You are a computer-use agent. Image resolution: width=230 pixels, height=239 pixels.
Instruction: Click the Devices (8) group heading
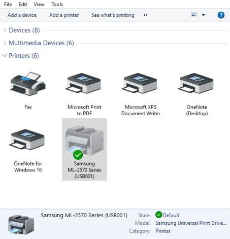coord(24,30)
